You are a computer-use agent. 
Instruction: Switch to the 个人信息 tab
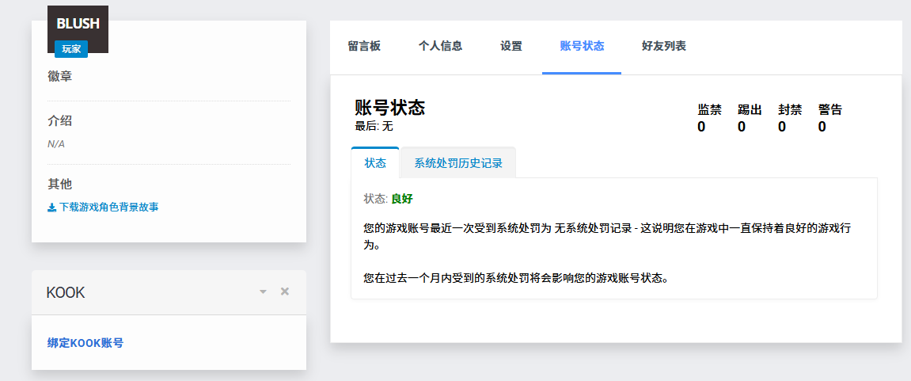pyautogui.click(x=440, y=47)
